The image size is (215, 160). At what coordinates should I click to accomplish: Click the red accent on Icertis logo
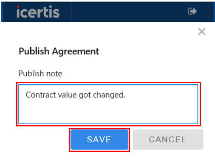pyautogui.click(x=18, y=6)
